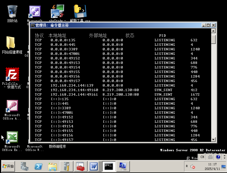
Task: Select the Command Prompt taskbar button
Action: click(x=109, y=166)
